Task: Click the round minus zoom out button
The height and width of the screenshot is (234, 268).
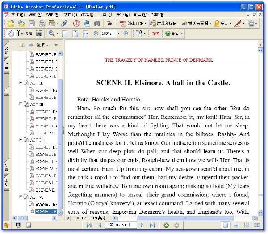Action: (96, 33)
